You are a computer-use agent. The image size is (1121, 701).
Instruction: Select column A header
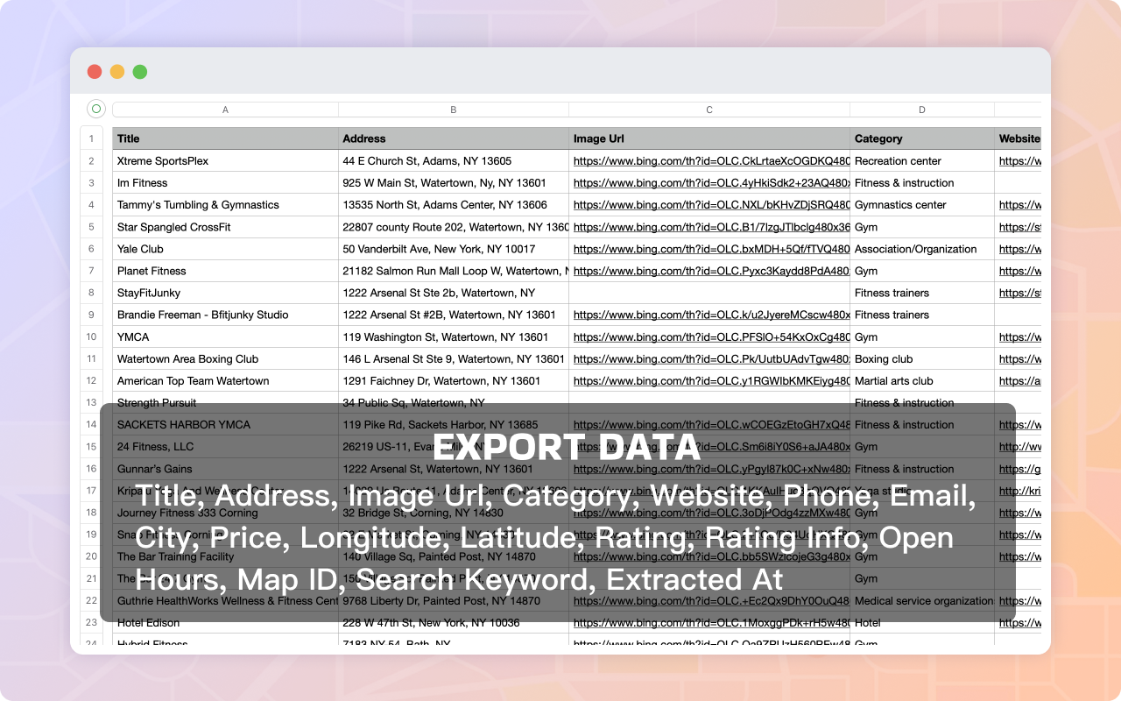coord(225,110)
